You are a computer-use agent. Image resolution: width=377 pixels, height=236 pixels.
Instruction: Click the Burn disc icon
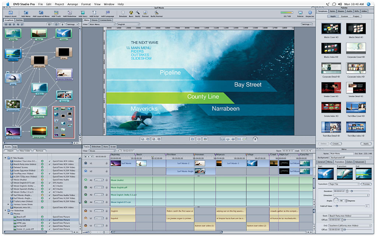click(x=131, y=12)
